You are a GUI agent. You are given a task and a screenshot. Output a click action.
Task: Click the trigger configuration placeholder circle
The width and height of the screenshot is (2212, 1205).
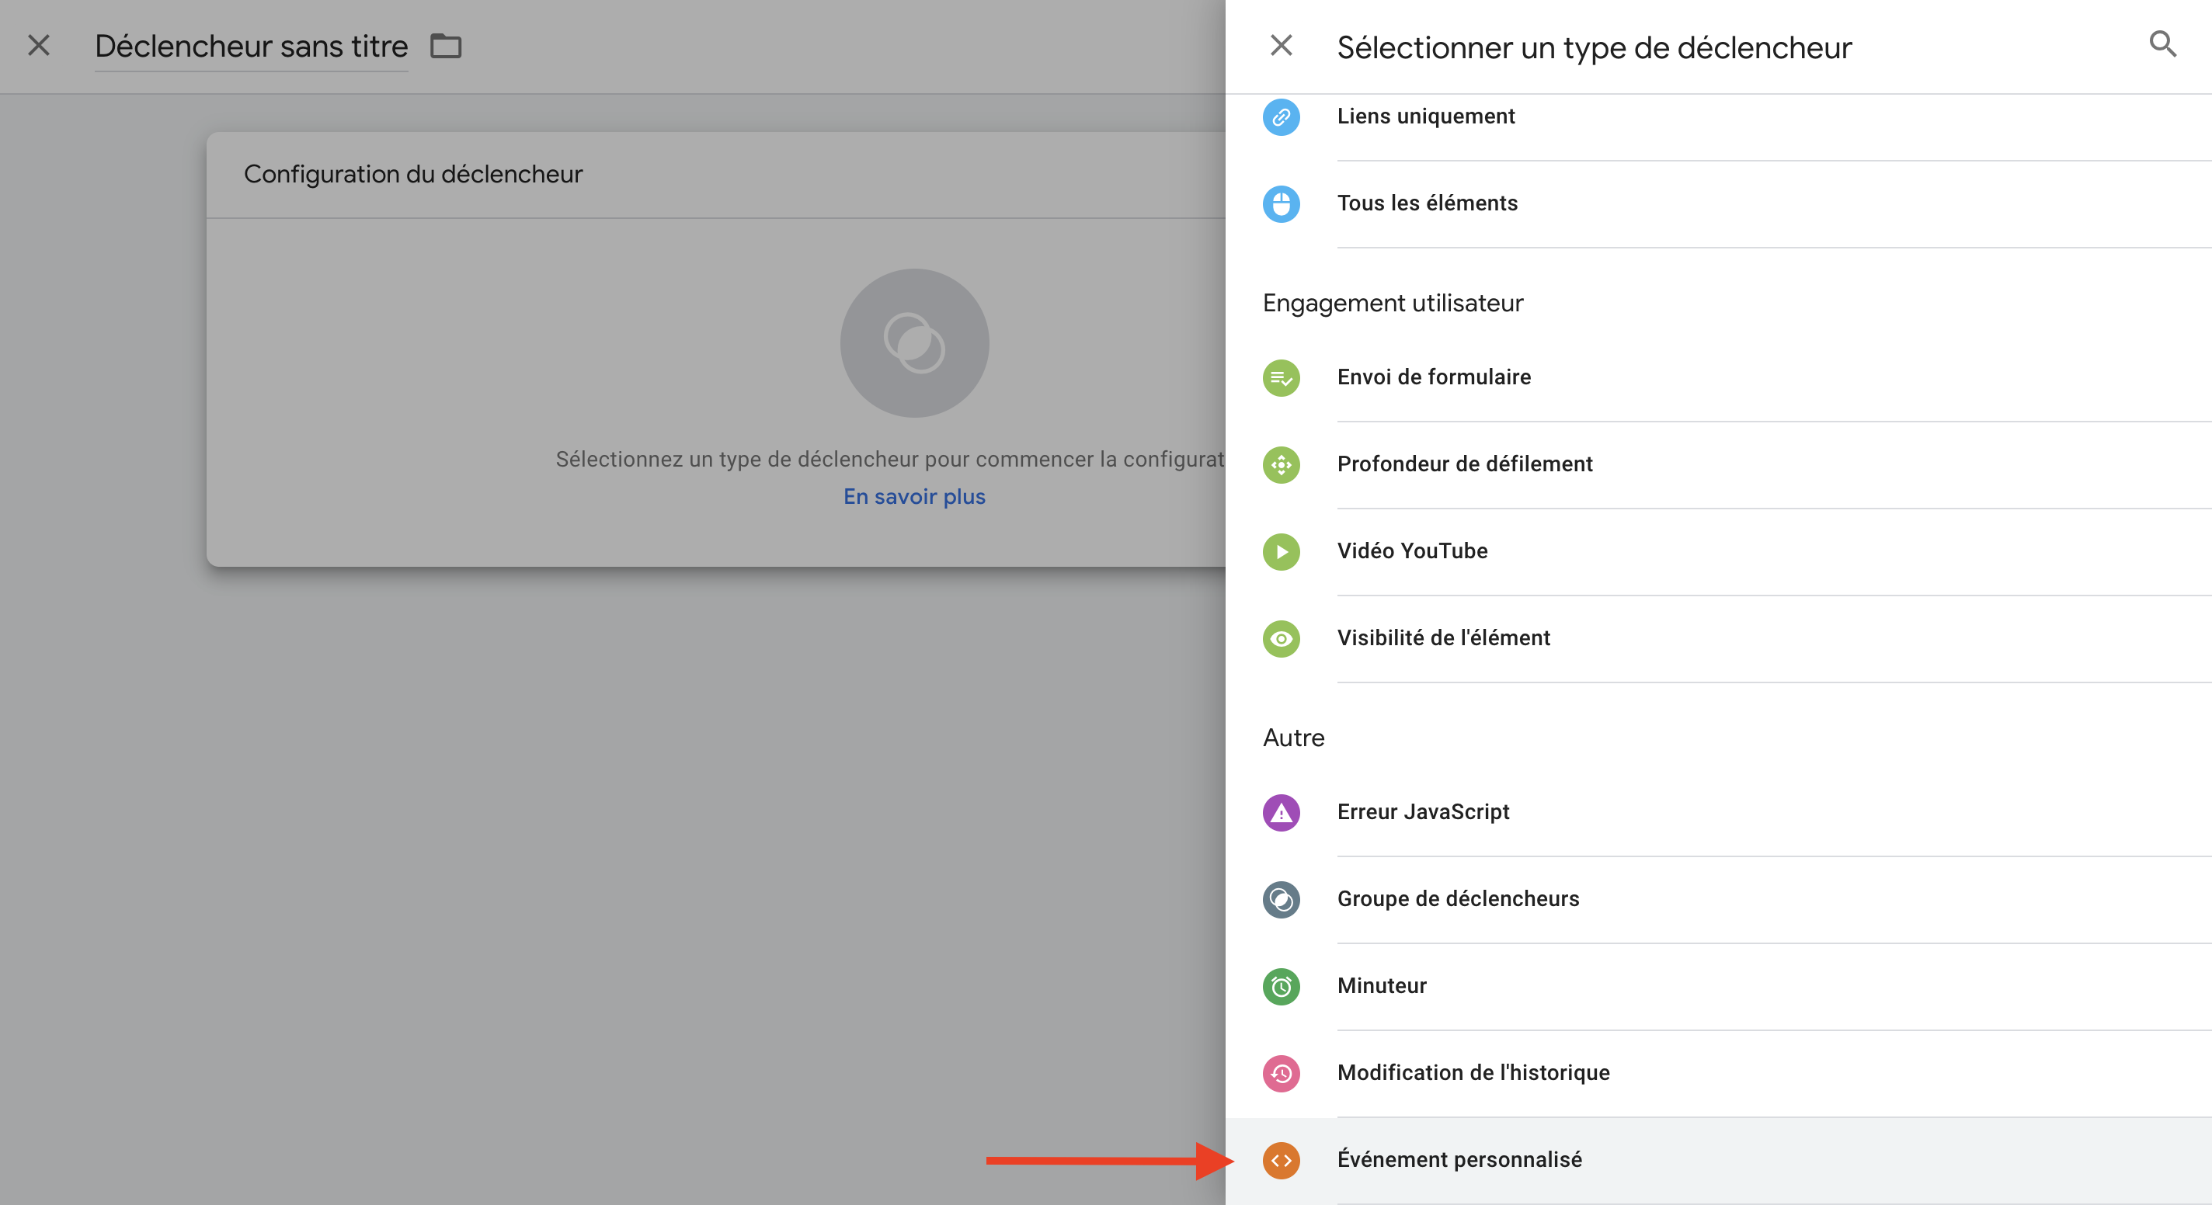(x=913, y=343)
